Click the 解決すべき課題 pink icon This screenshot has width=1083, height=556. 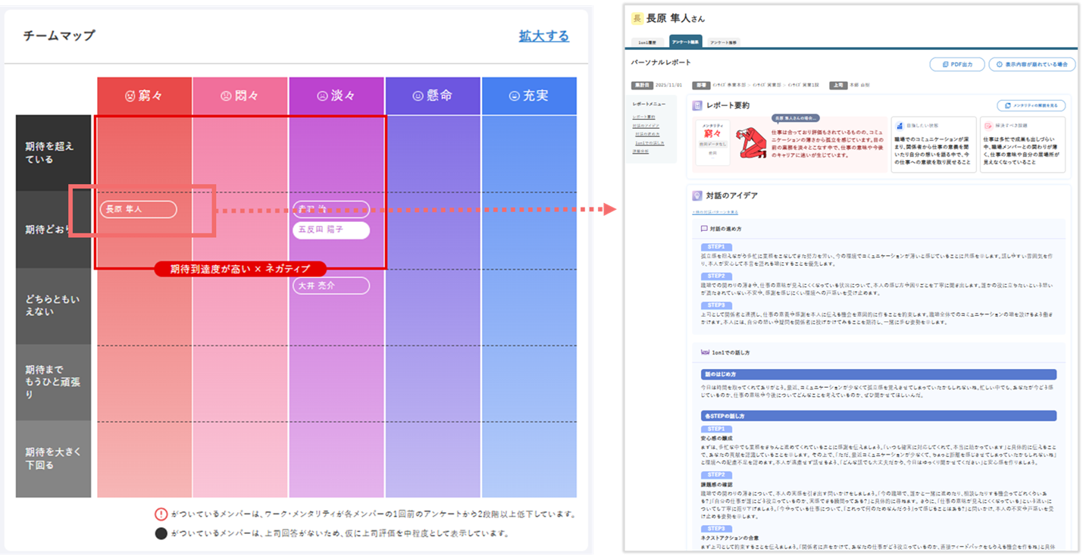pyautogui.click(x=988, y=126)
